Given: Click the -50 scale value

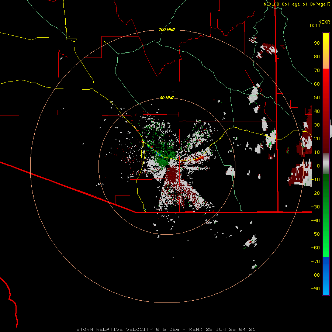Looking at the screenshot, I should 315,234.
